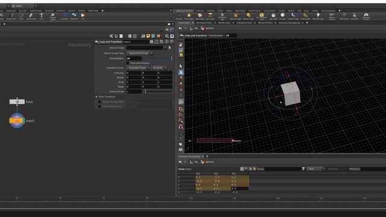Add a Caustic Light from shelf
386x217 pixels.
coord(293,16)
